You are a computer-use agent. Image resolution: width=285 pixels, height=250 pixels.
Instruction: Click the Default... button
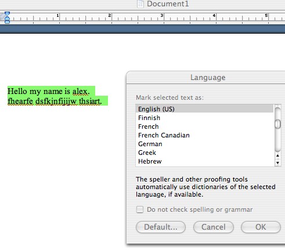[x=161, y=227]
